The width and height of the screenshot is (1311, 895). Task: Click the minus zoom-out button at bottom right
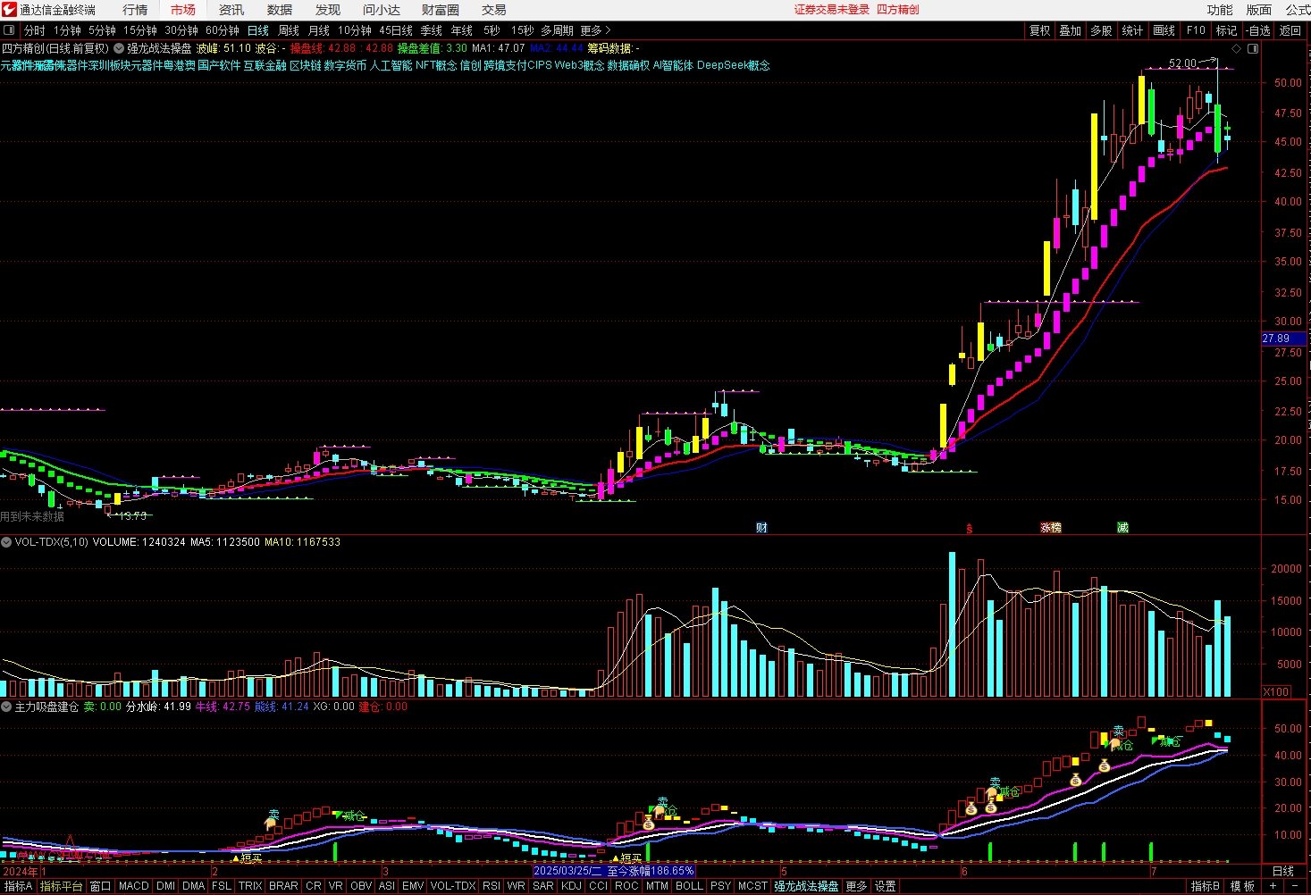1295,886
